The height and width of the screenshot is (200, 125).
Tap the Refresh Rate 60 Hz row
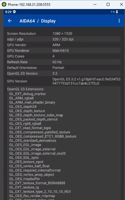pyautogui.click(x=64, y=62)
